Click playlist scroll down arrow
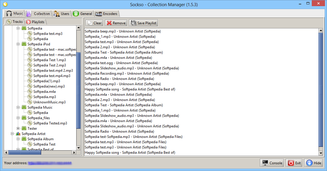 [321, 153]
